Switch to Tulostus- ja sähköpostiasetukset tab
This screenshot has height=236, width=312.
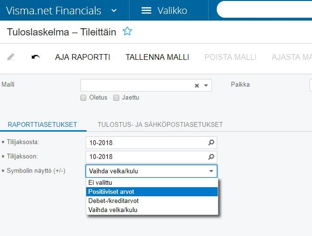point(160,124)
